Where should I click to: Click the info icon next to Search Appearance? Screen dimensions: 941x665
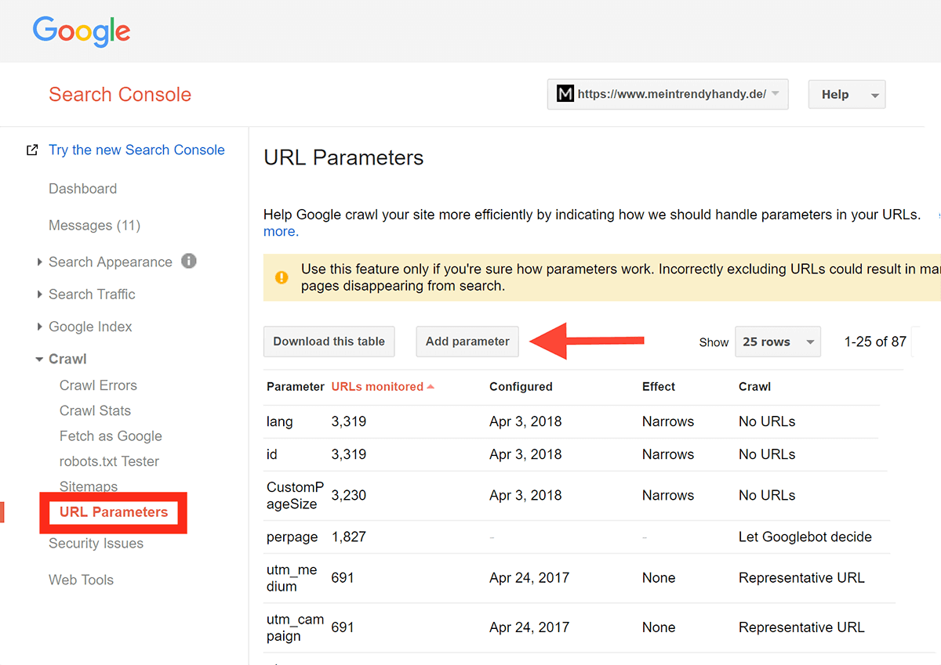[189, 261]
